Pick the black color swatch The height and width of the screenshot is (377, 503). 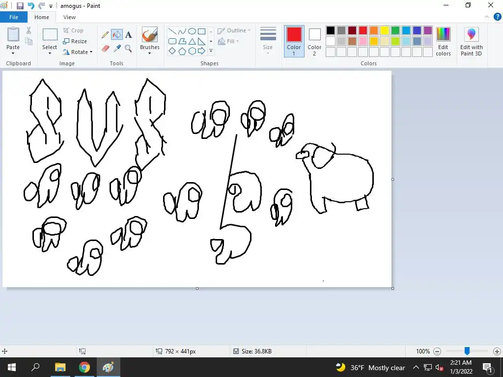331,30
